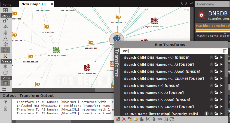Run To DNS Name (interesting) [SecurityTrails]
The height and width of the screenshot is (123, 230).
pyautogui.click(x=161, y=114)
